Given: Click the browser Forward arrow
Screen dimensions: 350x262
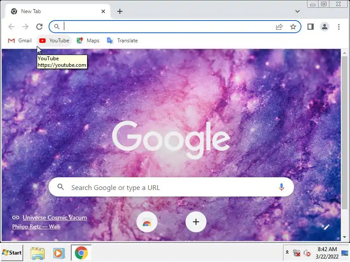Looking at the screenshot, I should click(x=25, y=27).
